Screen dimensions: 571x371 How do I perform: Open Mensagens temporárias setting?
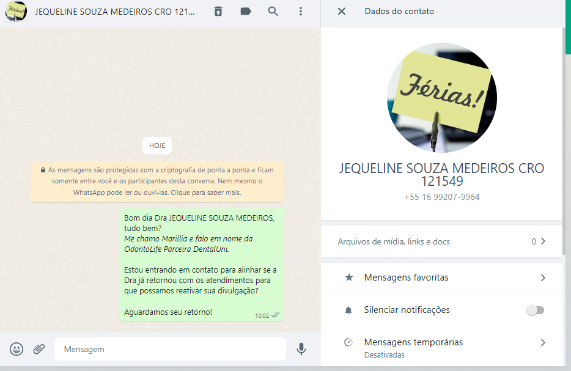pyautogui.click(x=442, y=347)
